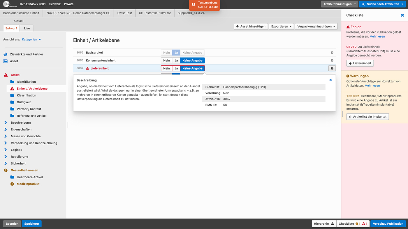This screenshot has width=408, height=229.
Task: Open the Basis oder kleinste Einheit tab
Action: tap(21, 13)
